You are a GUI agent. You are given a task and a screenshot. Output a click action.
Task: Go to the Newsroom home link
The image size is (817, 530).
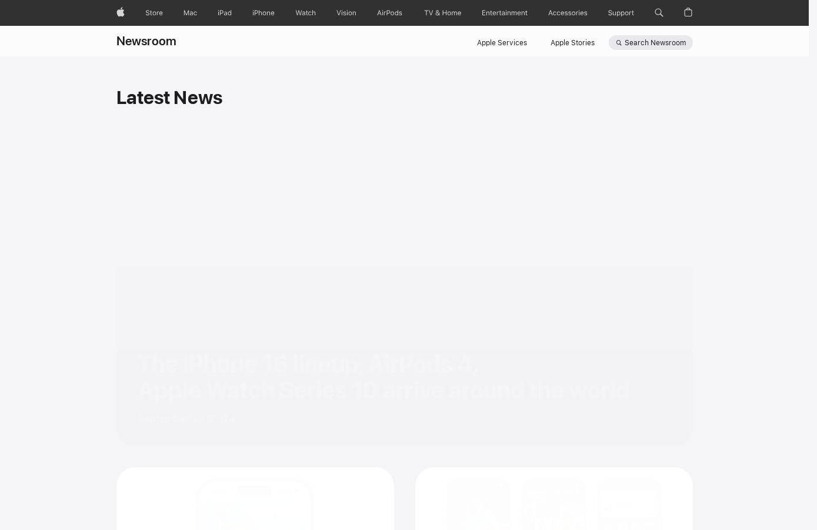tap(146, 41)
